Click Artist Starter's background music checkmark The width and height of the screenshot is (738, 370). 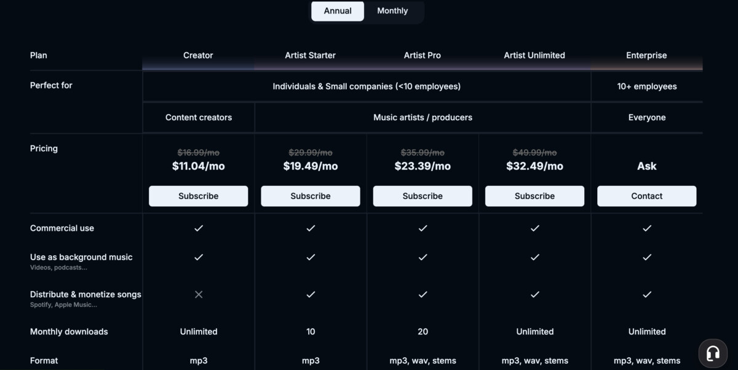(311, 258)
